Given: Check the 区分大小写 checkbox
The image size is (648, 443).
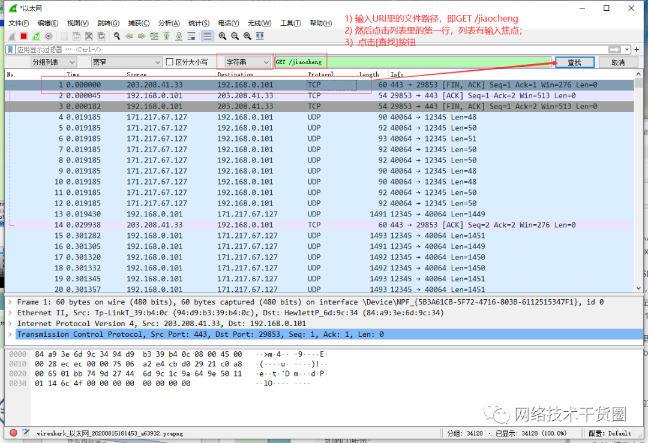Looking at the screenshot, I should tap(169, 62).
